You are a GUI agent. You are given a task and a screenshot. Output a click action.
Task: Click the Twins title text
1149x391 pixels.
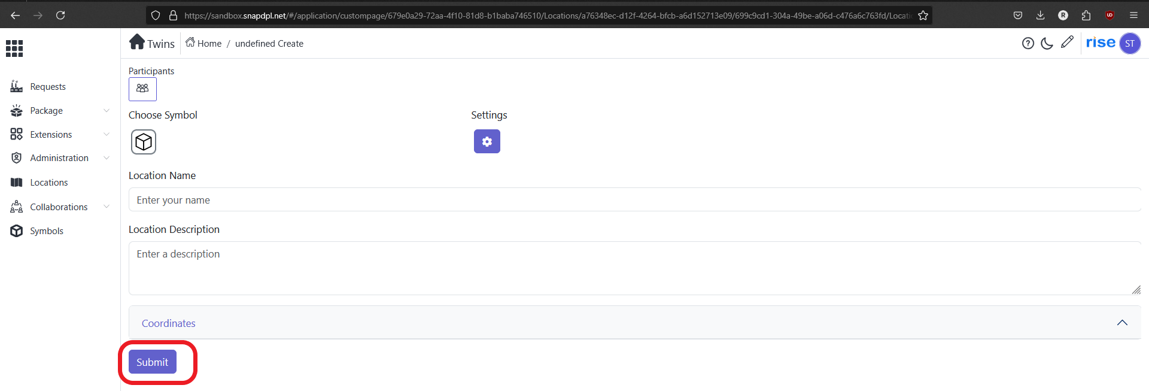click(x=161, y=44)
